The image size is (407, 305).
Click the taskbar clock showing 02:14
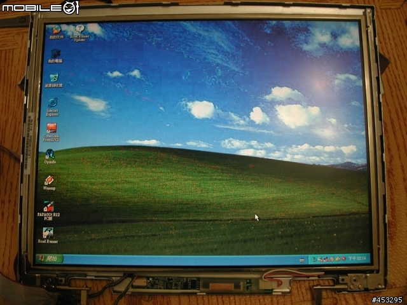click(x=357, y=259)
